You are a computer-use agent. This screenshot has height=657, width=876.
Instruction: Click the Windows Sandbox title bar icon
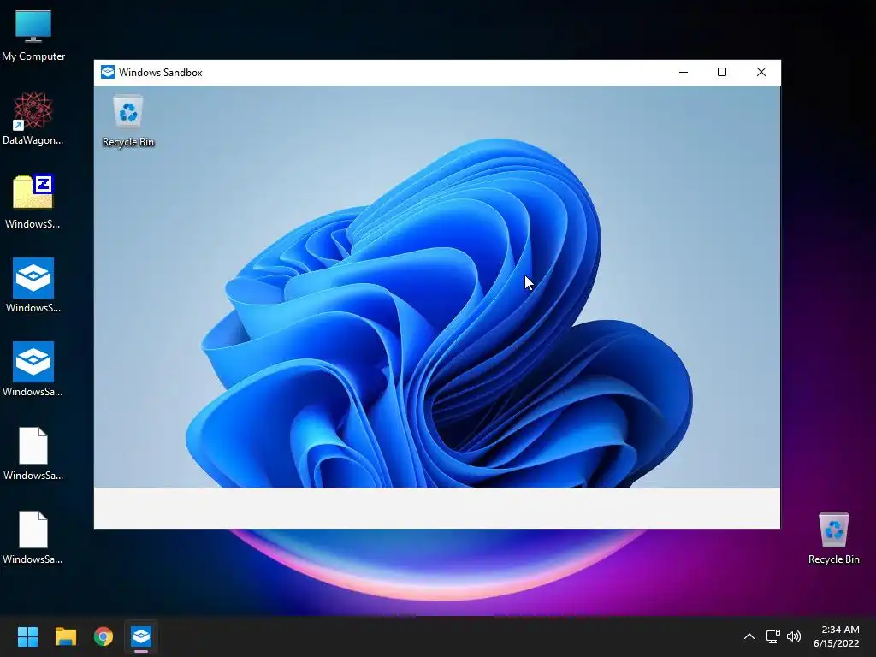point(107,72)
